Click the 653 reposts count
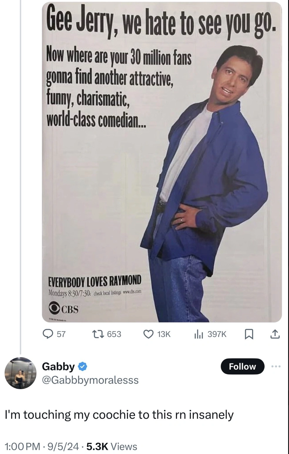 114,334
